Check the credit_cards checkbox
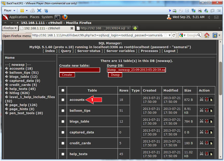The height and width of the screenshot is (161, 224). click(x=63, y=143)
